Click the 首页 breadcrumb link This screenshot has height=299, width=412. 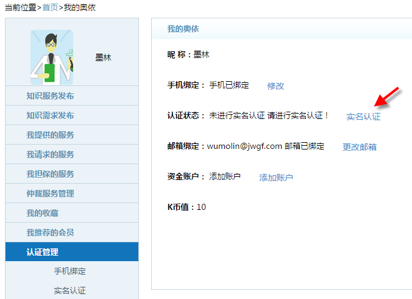coord(50,7)
